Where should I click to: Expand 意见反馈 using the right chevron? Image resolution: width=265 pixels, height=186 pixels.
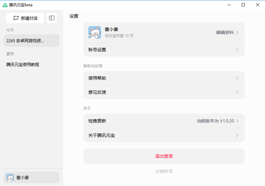coord(237,92)
